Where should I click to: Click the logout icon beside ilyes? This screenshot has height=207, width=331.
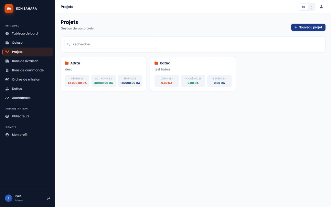point(48,198)
